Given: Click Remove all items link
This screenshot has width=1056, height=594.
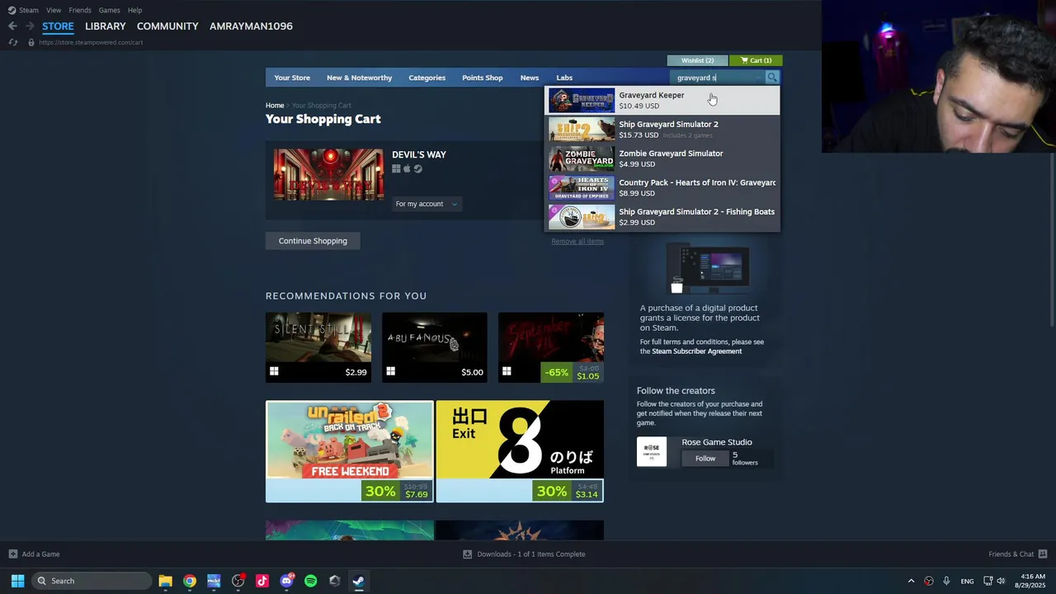Looking at the screenshot, I should [x=577, y=241].
